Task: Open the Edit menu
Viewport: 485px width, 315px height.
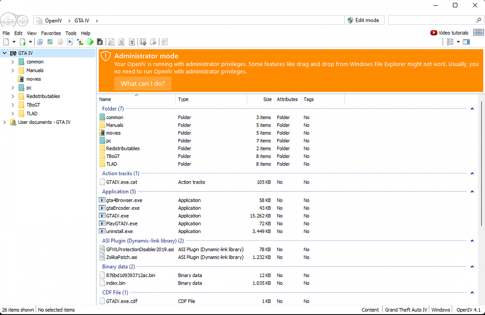Action: 18,33
